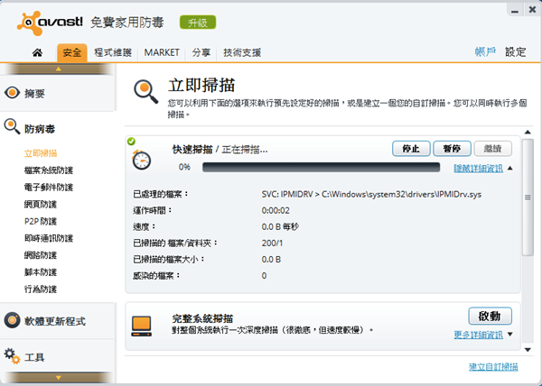Open 檔案系統防護 in the sidebar

pyautogui.click(x=49, y=170)
